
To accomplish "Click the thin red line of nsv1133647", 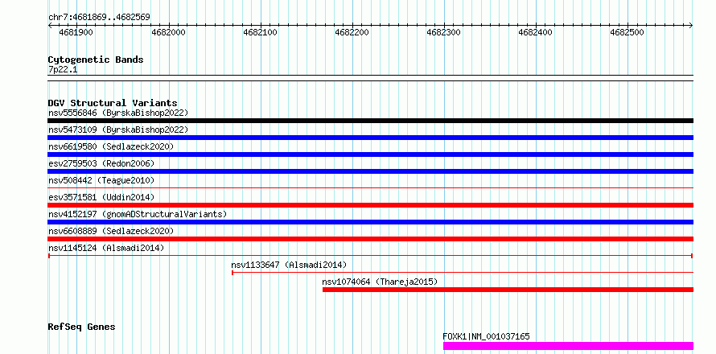I will click(x=463, y=273).
